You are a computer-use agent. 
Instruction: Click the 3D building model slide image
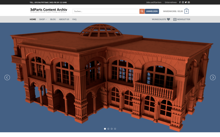pos(110,77)
